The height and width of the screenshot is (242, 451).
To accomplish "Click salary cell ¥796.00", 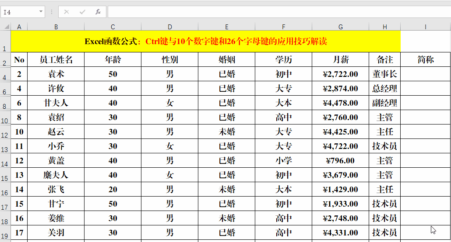I will [x=341, y=160].
